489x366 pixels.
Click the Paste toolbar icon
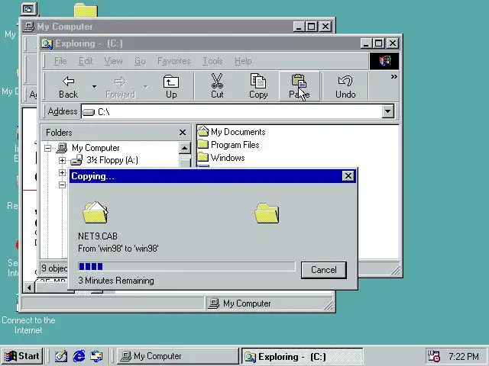pyautogui.click(x=300, y=86)
